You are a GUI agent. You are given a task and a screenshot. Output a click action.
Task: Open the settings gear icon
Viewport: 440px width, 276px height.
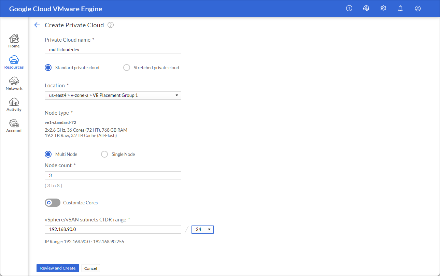[383, 9]
